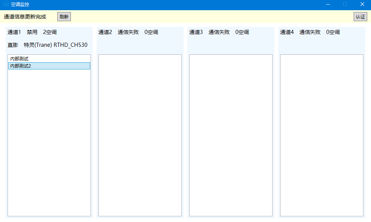371x222 pixels.
Task: Click the 2空调 count label
Action: [x=50, y=32]
